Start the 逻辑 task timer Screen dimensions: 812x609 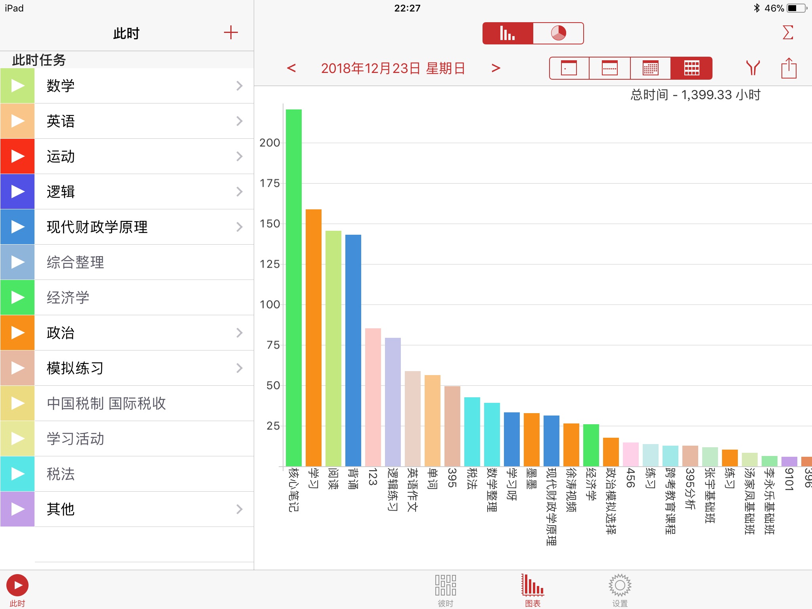coord(17,192)
